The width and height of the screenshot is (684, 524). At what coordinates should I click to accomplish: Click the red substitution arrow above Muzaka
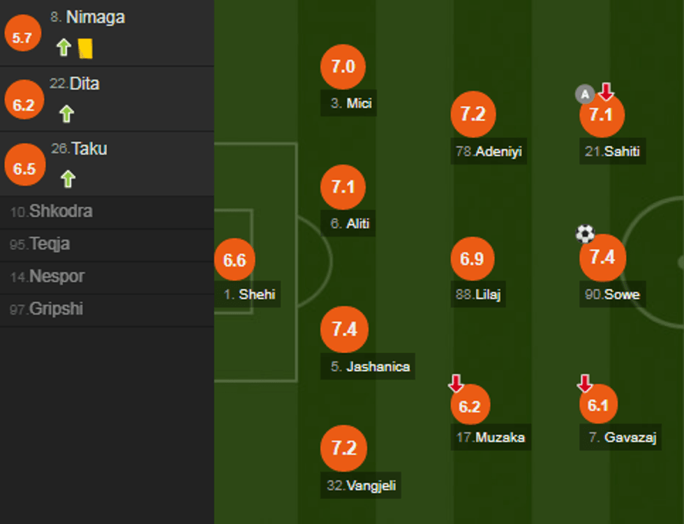pos(456,383)
